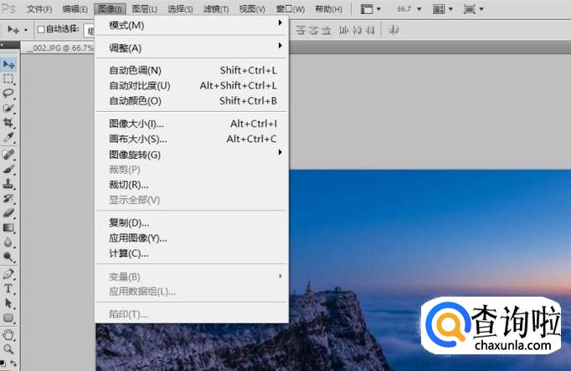Select the Zoom tool in toolbox
Image resolution: width=571 pixels, height=371 pixels.
coord(8,349)
